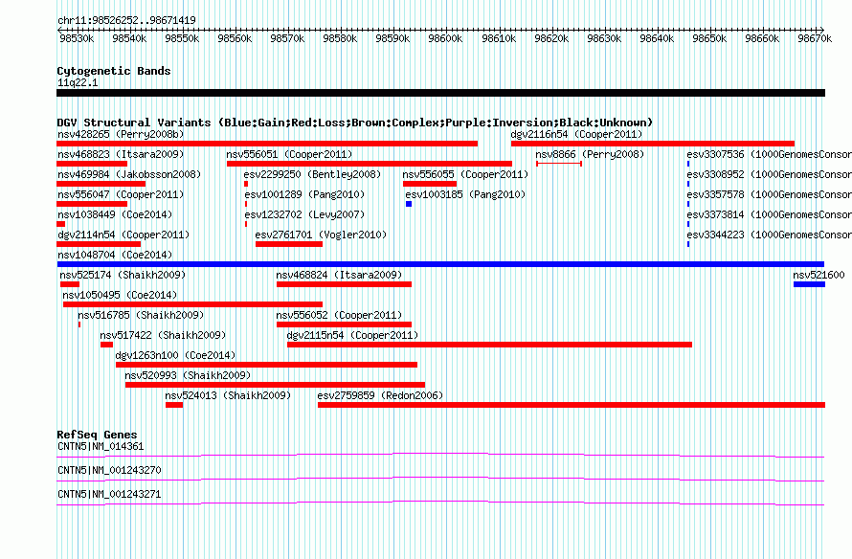Select the nsv556051 red loss bar

click(370, 164)
